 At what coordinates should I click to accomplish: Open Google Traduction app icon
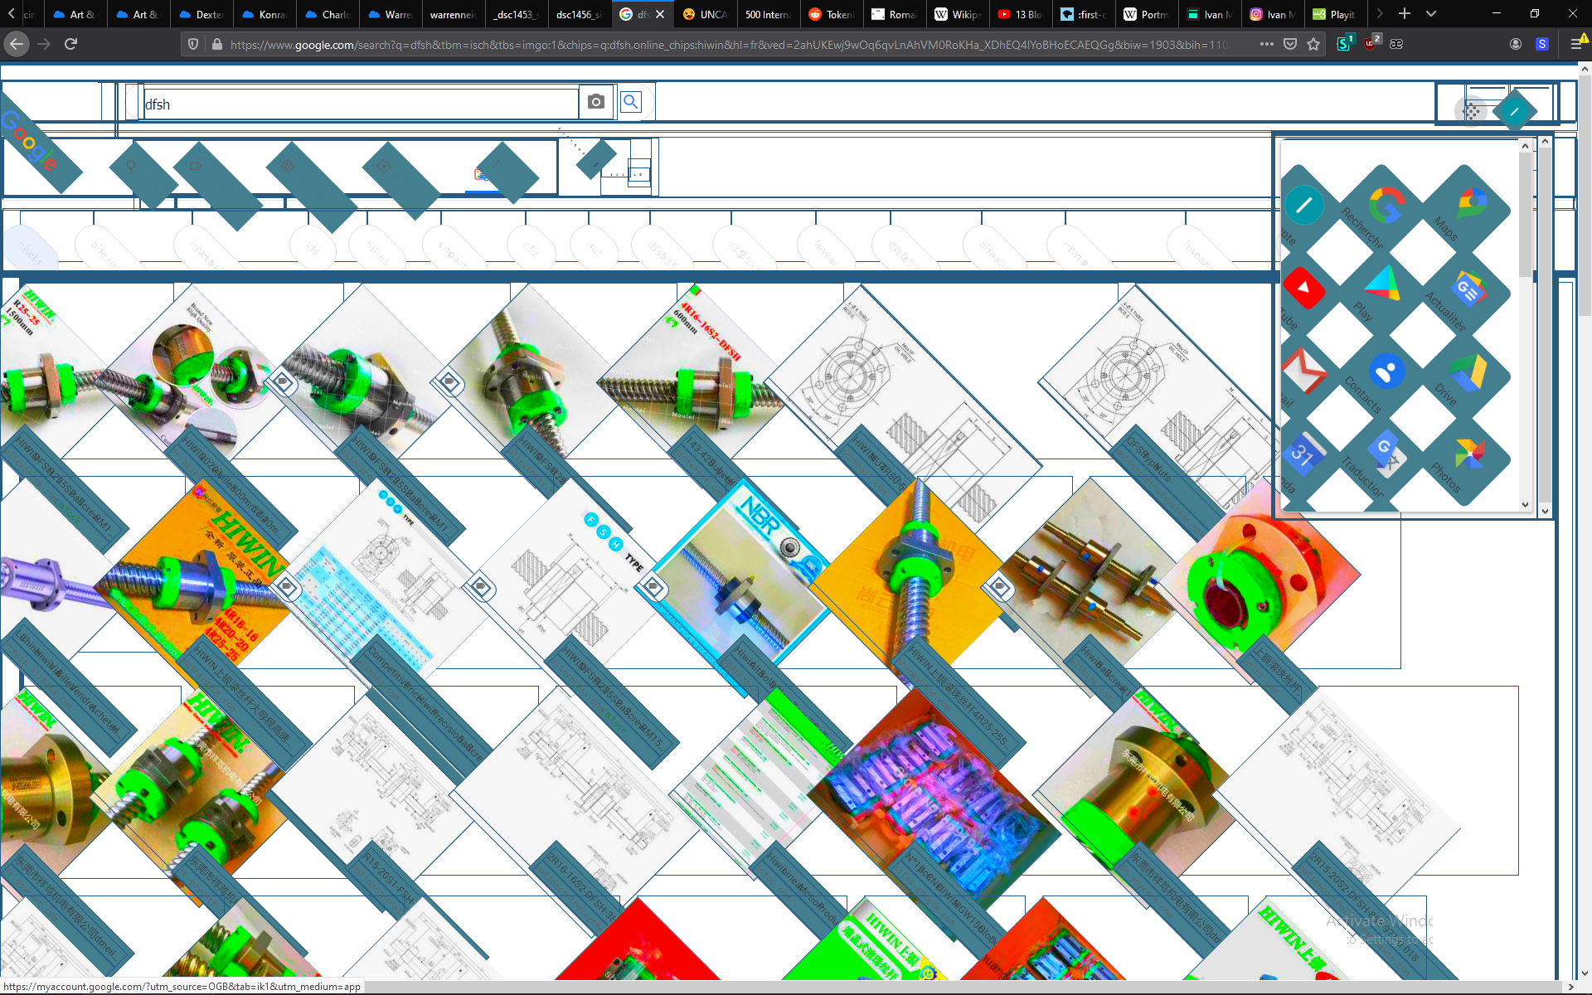pos(1386,452)
